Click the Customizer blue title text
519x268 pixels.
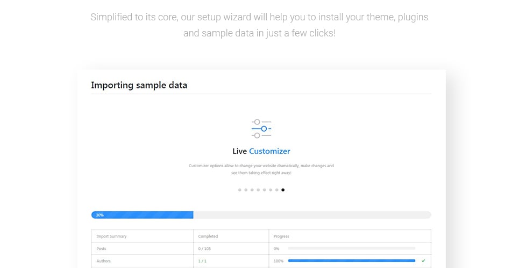tap(269, 151)
